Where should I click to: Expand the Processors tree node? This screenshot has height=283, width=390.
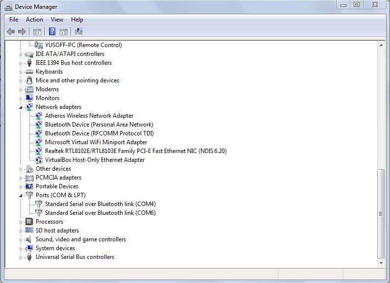(x=21, y=222)
